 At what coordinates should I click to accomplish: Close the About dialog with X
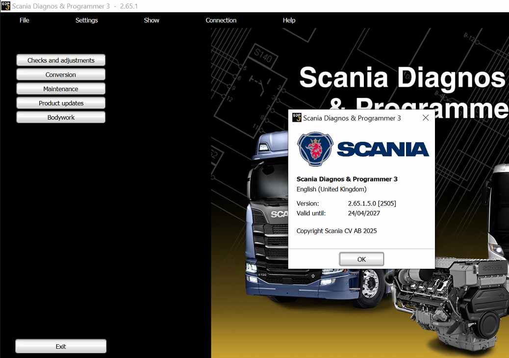pyautogui.click(x=426, y=118)
